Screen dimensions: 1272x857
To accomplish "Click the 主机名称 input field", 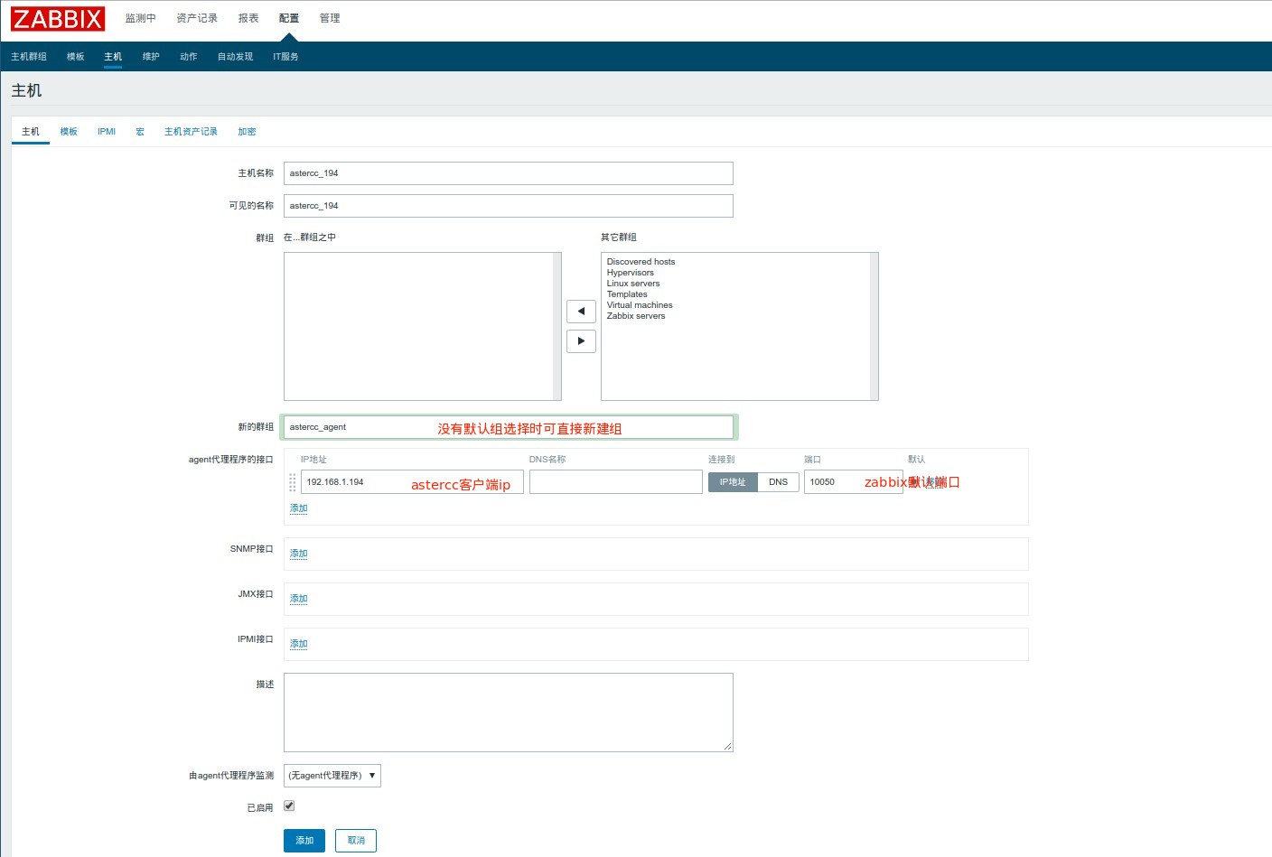I will point(508,173).
